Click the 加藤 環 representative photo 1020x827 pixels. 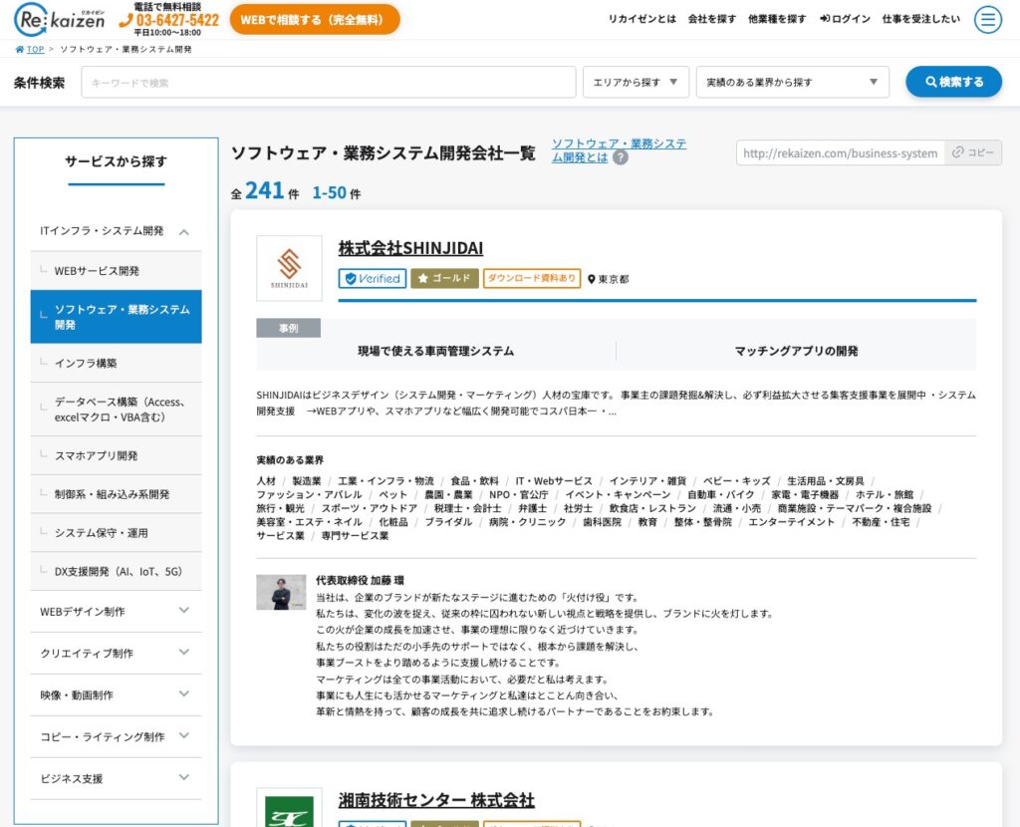coord(281,592)
